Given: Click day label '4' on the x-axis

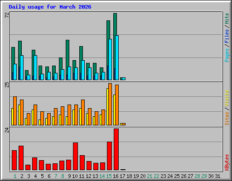Looking at the screenshot, I should click(35, 176).
